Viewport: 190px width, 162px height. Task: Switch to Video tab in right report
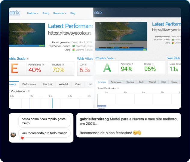click(x=164, y=82)
